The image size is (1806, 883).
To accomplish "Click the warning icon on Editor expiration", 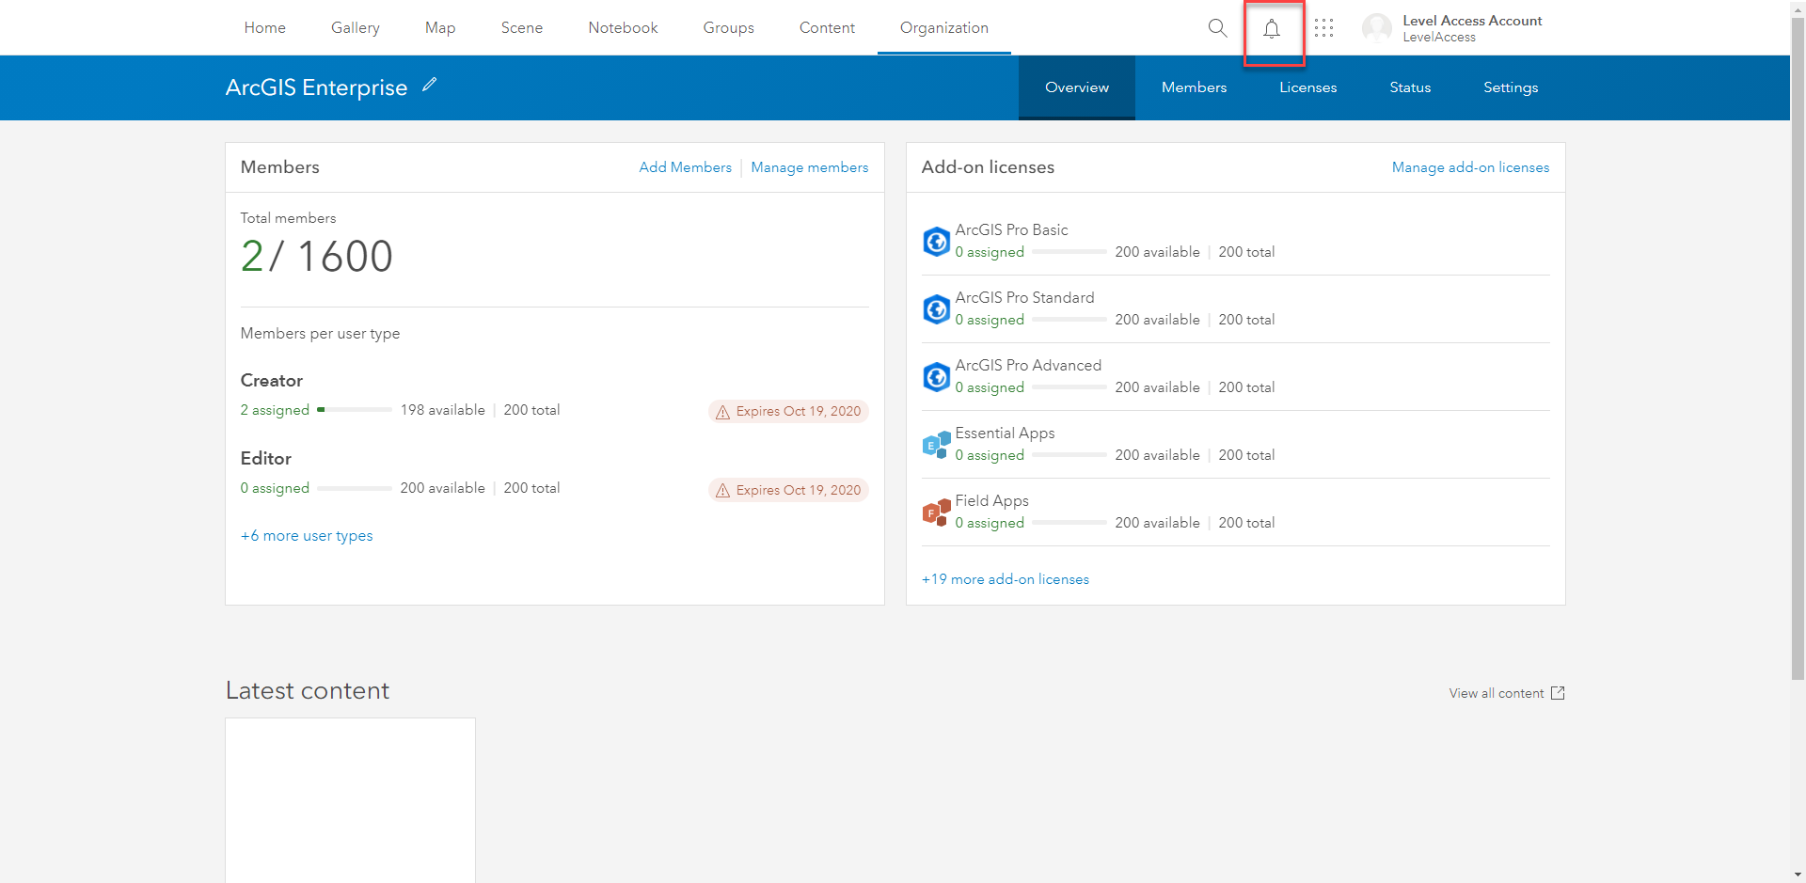I will 722,491.
